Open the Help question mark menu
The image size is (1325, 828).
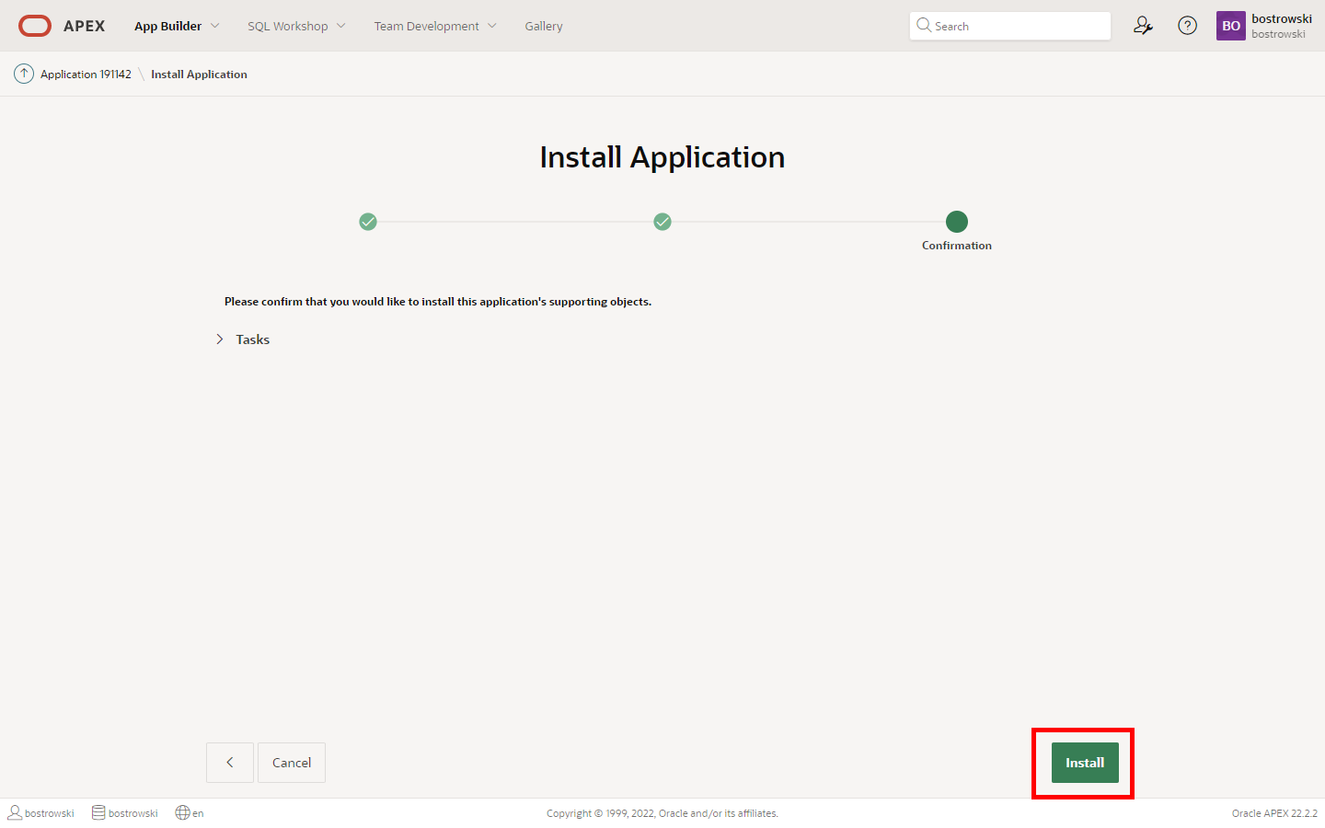1187,26
